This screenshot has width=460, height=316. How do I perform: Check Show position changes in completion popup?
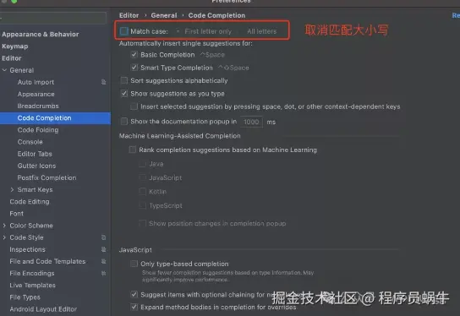click(143, 223)
